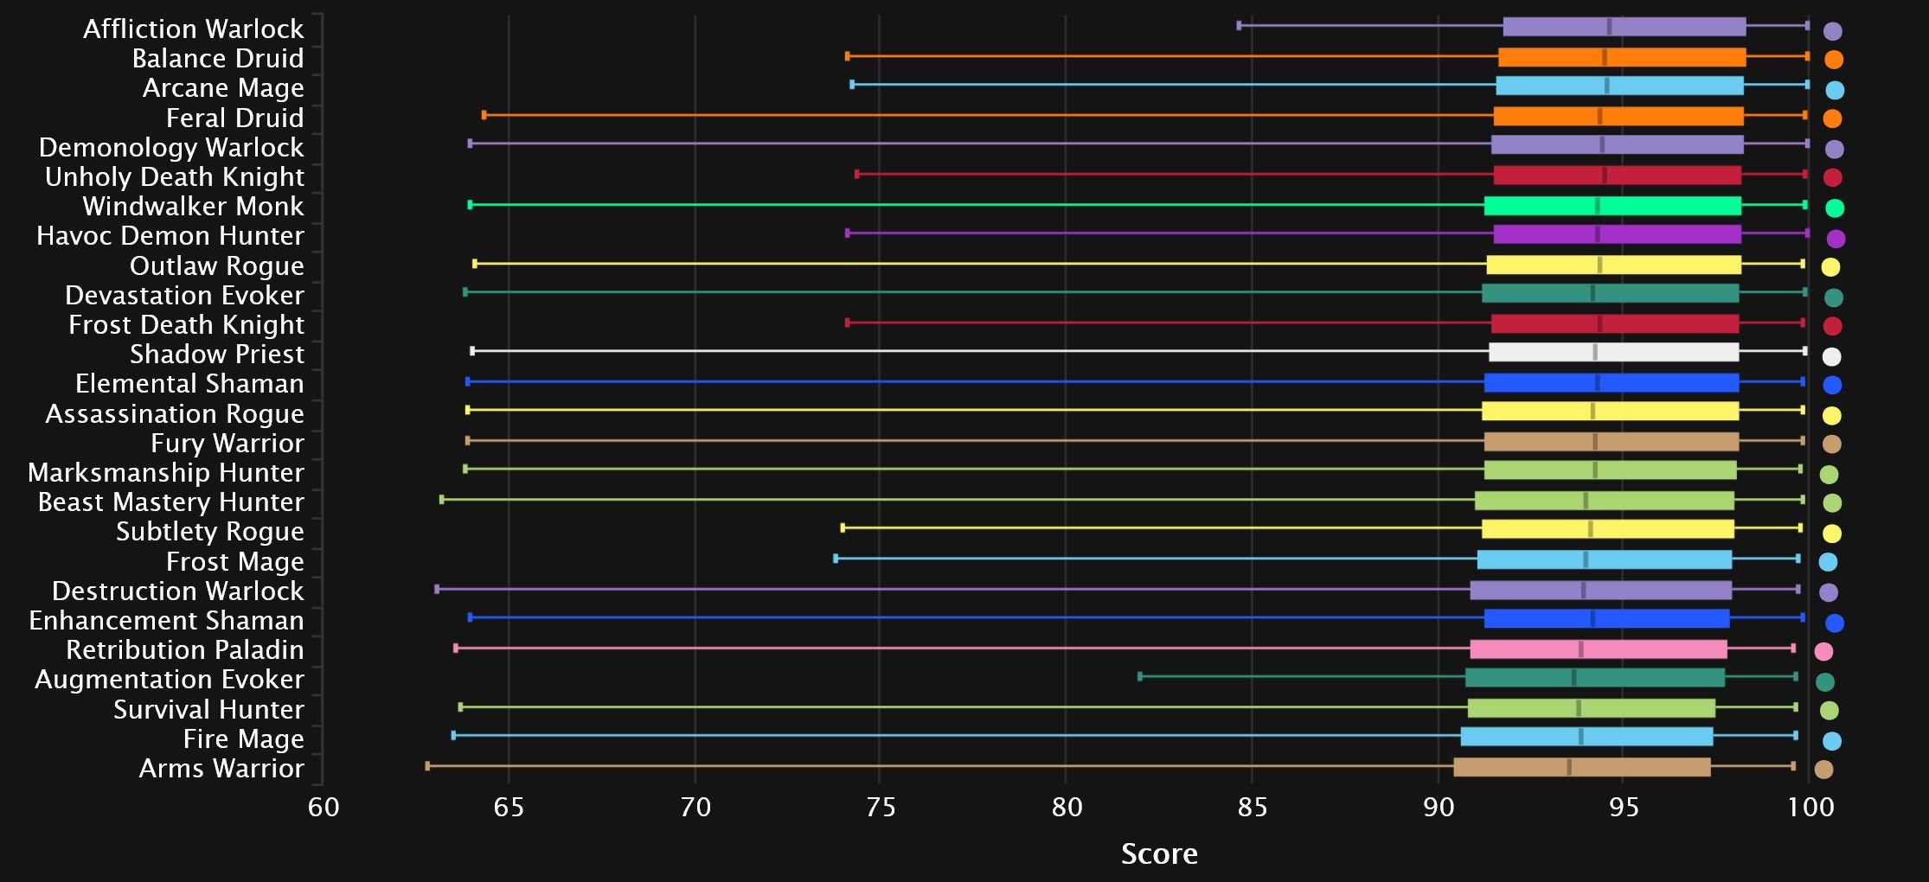The width and height of the screenshot is (1929, 882).
Task: Click the Arcane Mage light-blue outlier dot
Action: point(1834,90)
